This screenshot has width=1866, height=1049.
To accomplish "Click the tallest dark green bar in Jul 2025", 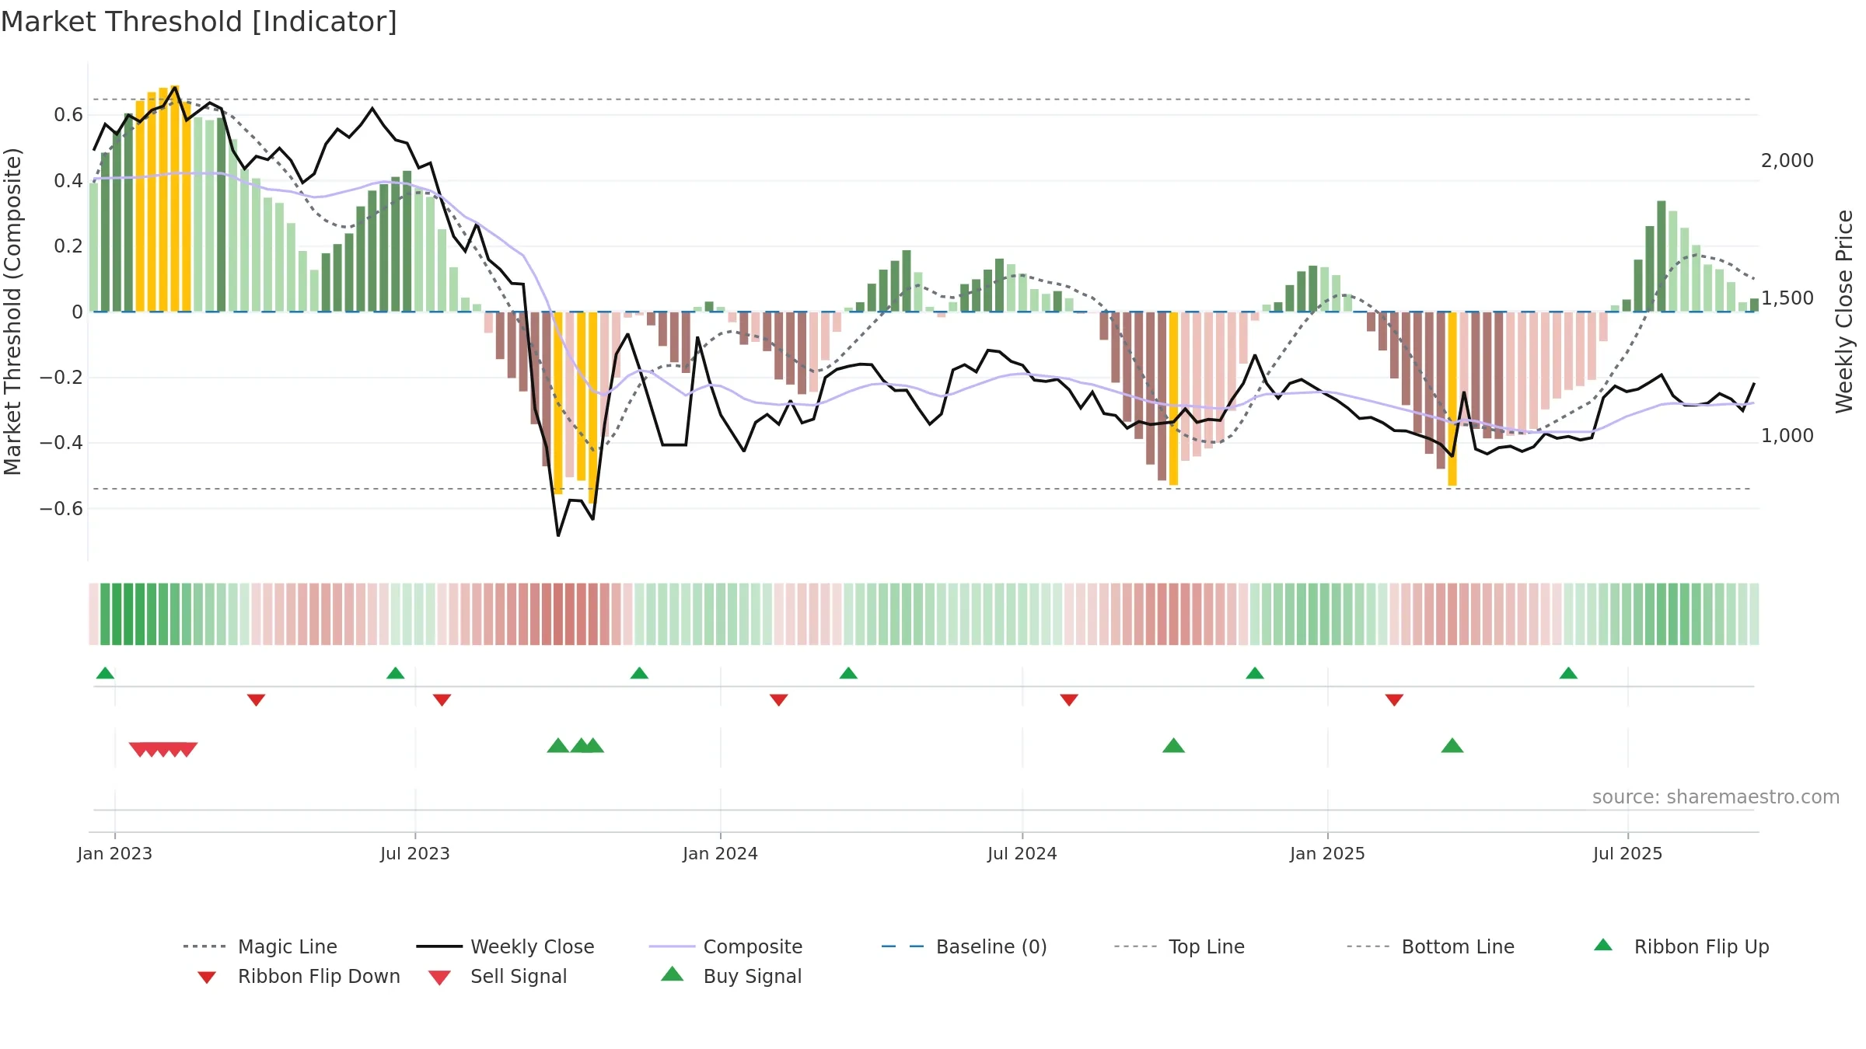I will point(1662,256).
